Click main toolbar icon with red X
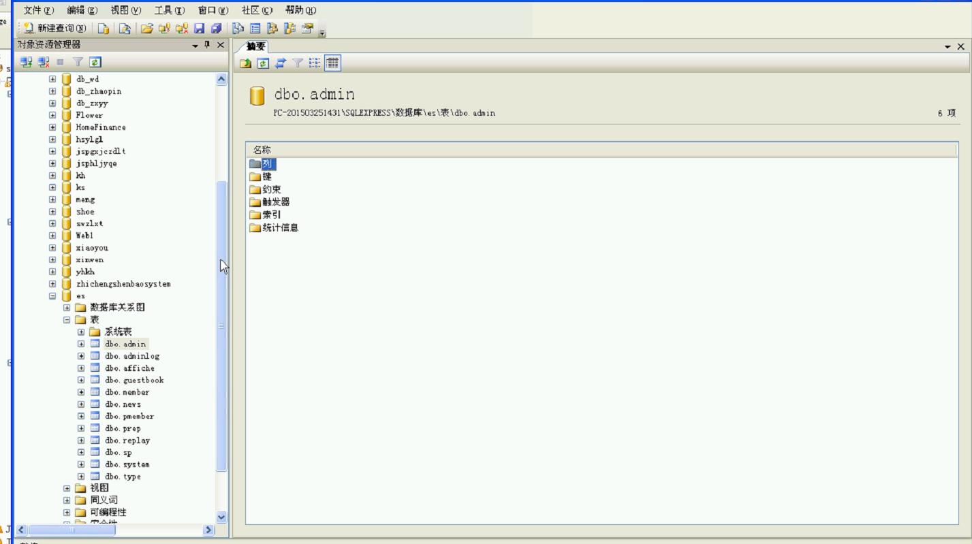Viewport: 972px width, 544px height. (181, 28)
